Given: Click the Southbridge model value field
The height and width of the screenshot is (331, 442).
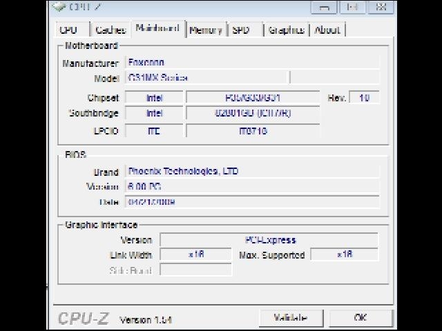Looking at the screenshot, I should [253, 113].
